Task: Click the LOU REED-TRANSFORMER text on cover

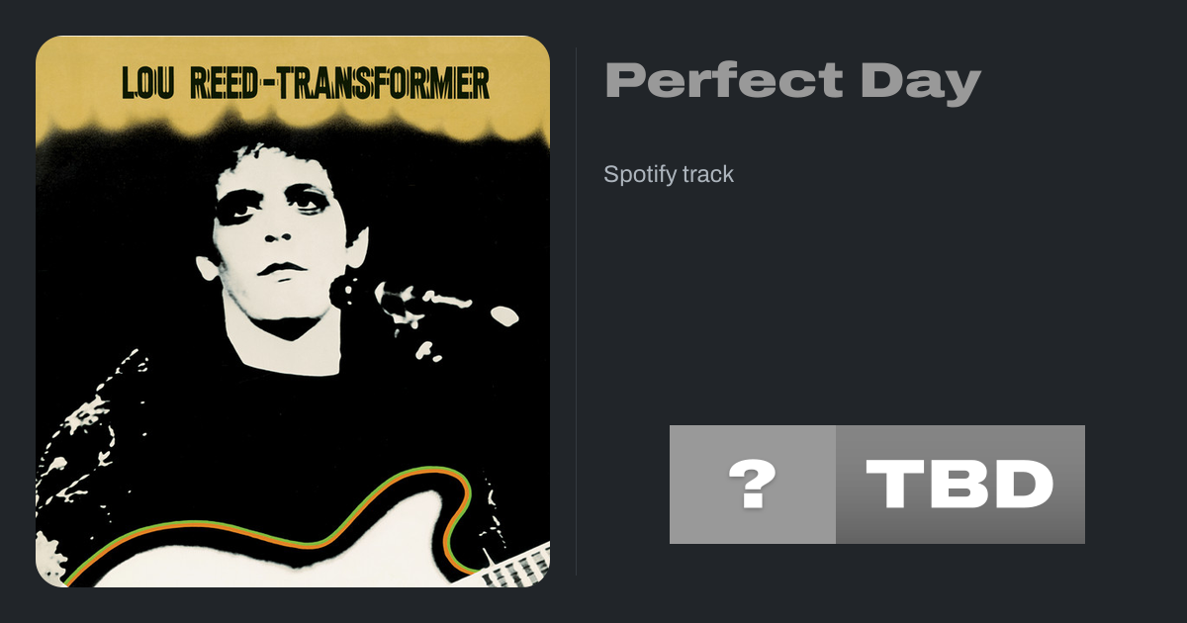Action: coord(305,84)
